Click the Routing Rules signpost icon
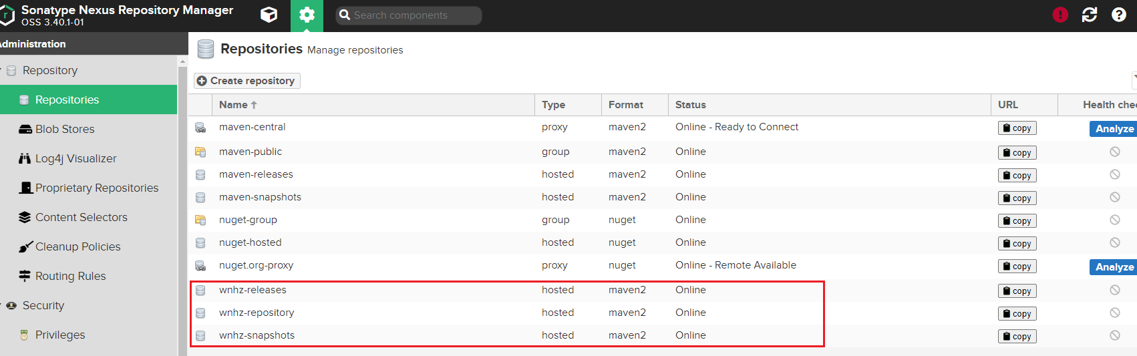Screen dimensions: 1137x356 coord(25,276)
